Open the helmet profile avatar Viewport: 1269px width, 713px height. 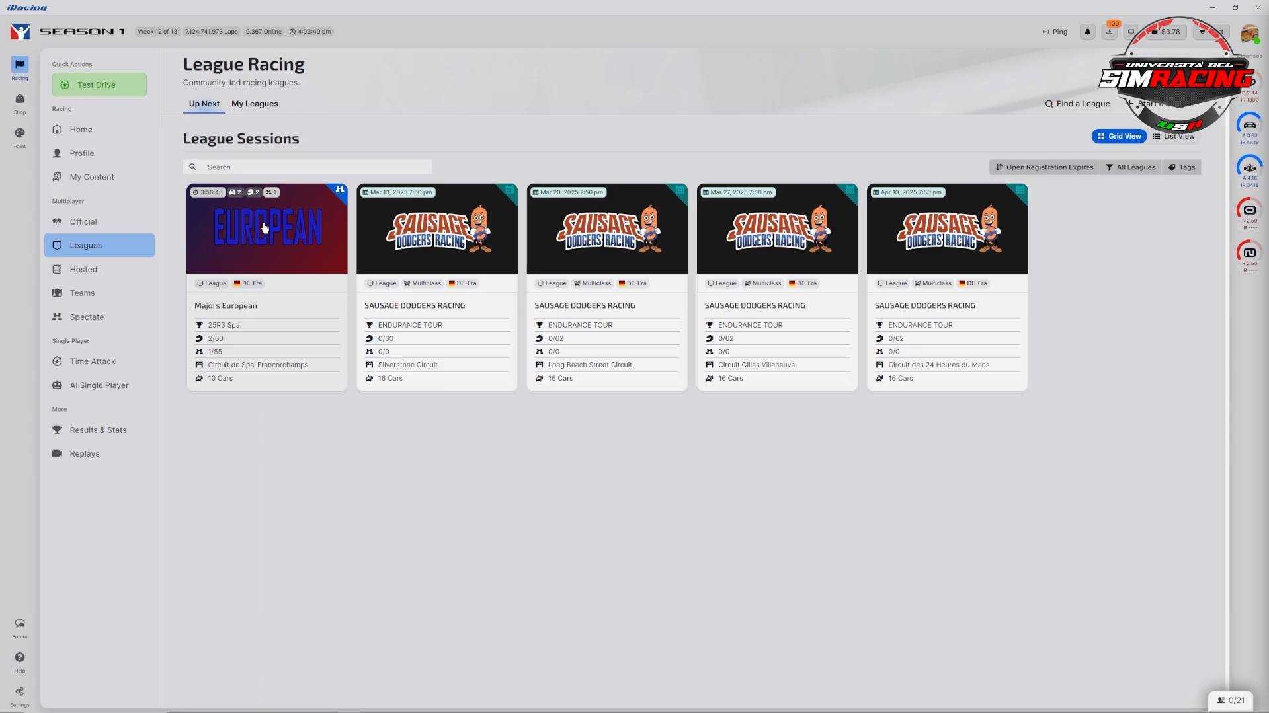click(1249, 32)
